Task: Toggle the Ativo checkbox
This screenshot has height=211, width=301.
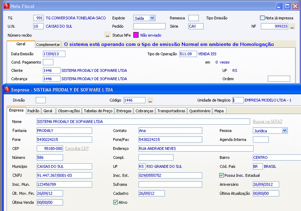Action: pos(116,202)
